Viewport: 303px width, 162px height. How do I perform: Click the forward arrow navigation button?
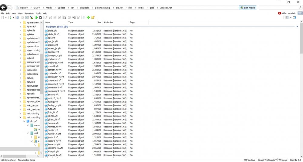pos(10,8)
